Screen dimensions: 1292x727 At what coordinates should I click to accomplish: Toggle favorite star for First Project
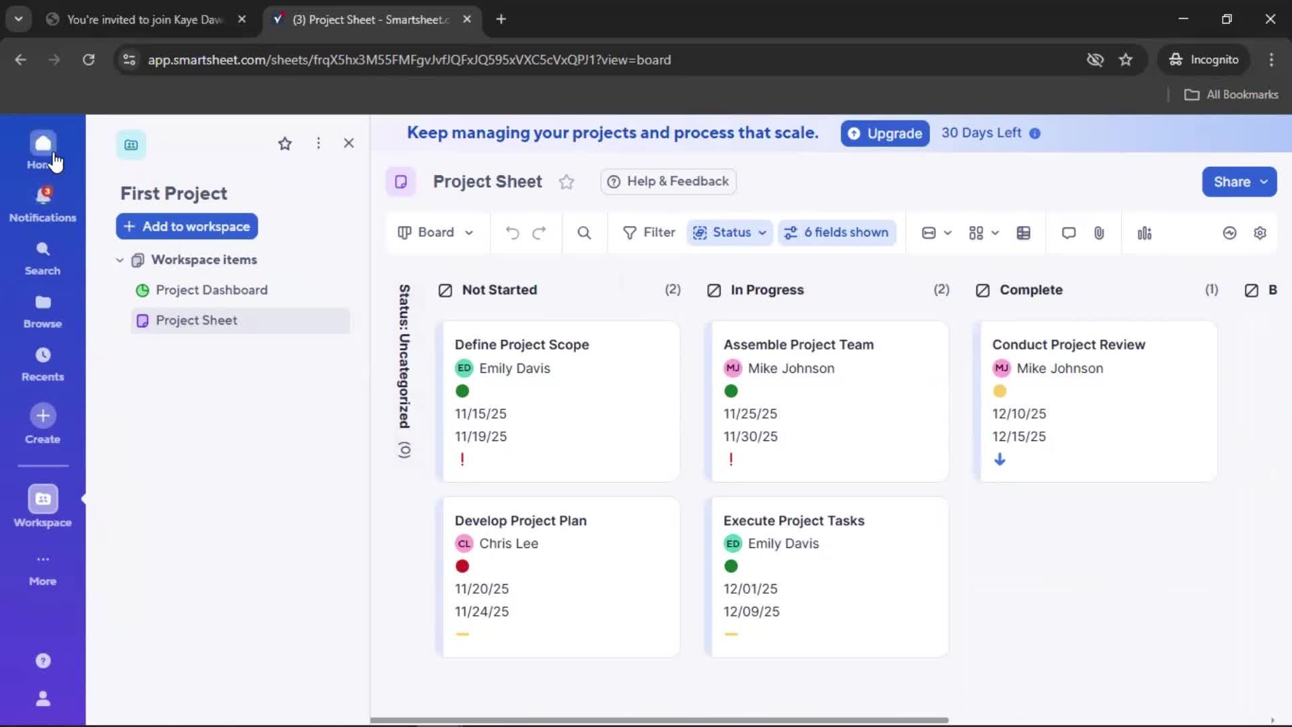(x=285, y=143)
